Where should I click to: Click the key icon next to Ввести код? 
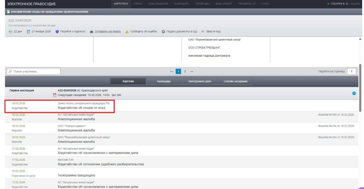pos(203,32)
